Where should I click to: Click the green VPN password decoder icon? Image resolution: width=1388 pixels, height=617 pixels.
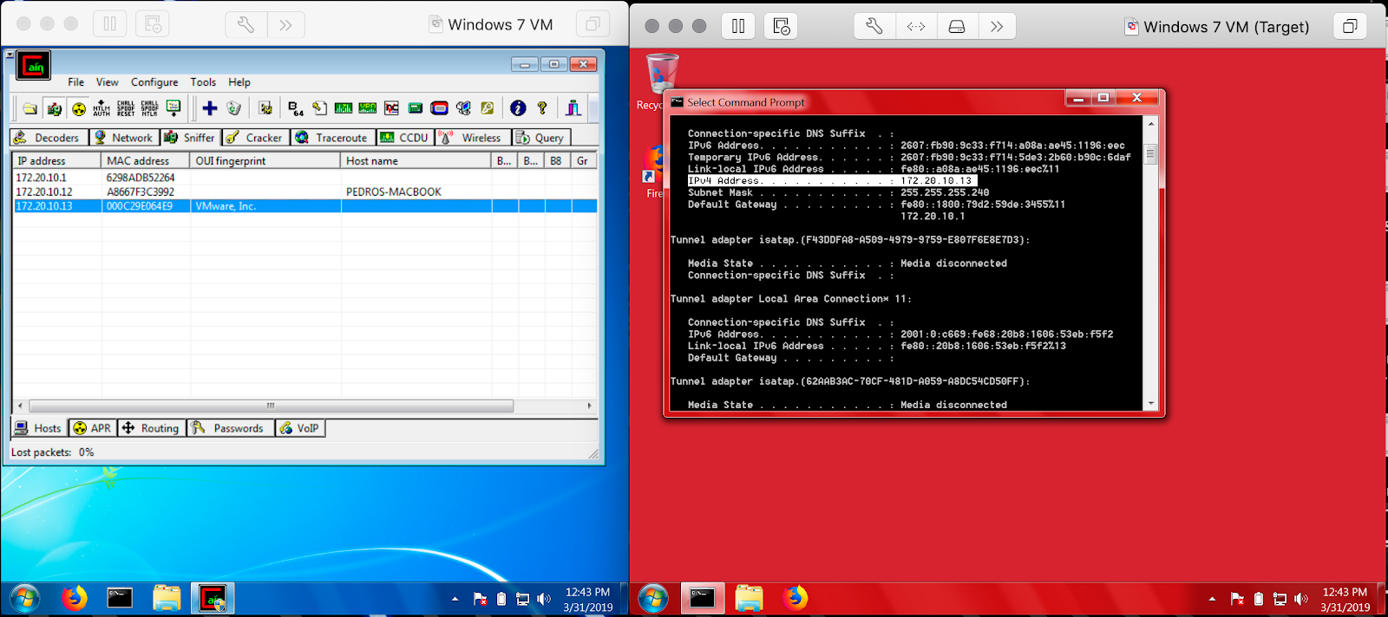[368, 108]
